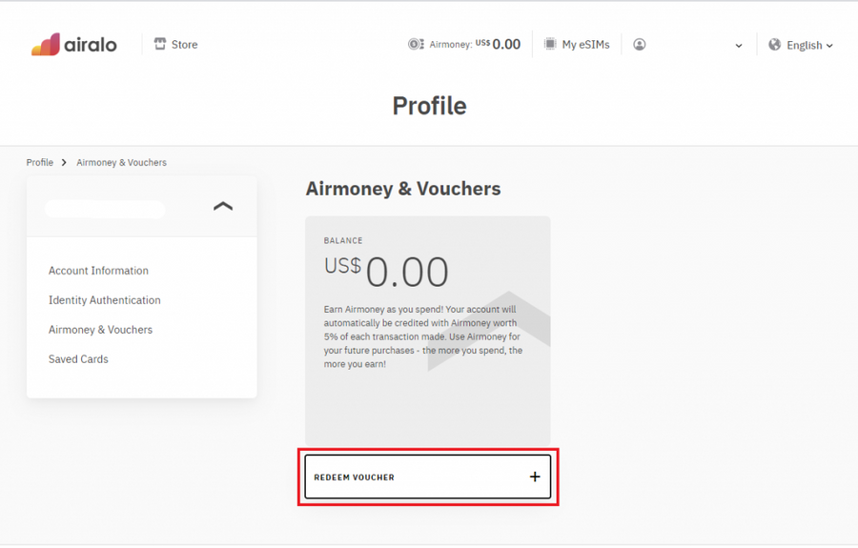Select Airmoney & Vouchers sidebar item

pyautogui.click(x=100, y=330)
